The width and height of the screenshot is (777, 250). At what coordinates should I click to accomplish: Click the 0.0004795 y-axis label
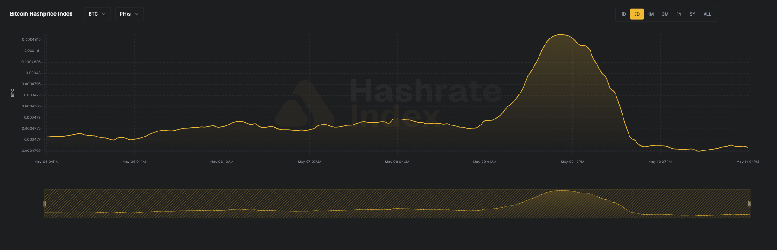point(32,84)
